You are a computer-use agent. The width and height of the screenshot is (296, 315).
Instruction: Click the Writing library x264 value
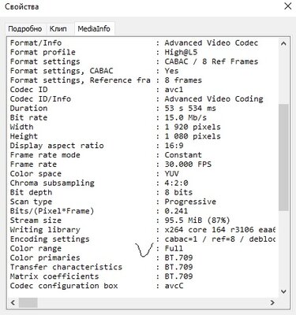pos(220,230)
